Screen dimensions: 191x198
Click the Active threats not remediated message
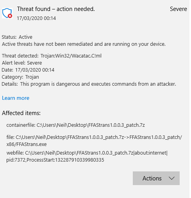pos(84,44)
